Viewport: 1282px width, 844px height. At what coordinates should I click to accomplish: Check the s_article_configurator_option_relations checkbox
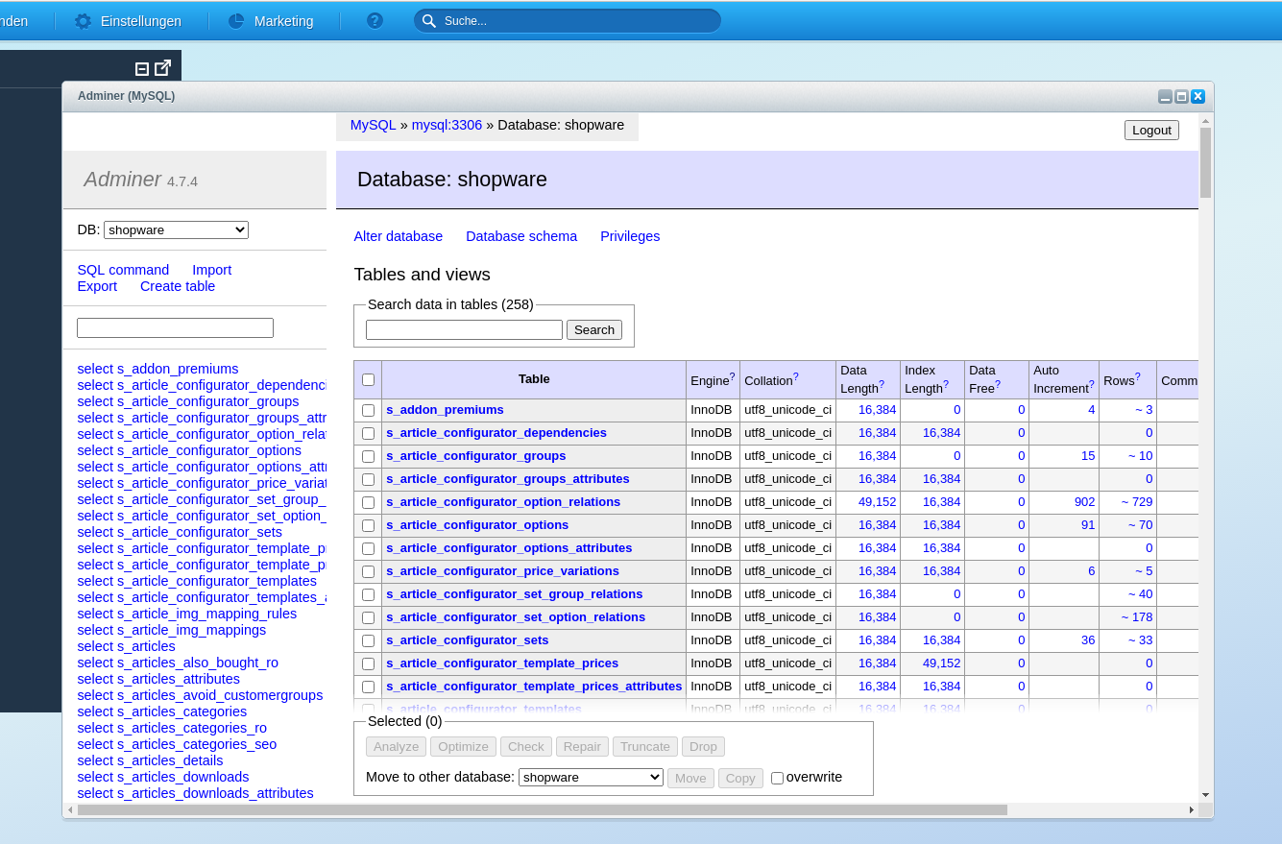tap(368, 502)
